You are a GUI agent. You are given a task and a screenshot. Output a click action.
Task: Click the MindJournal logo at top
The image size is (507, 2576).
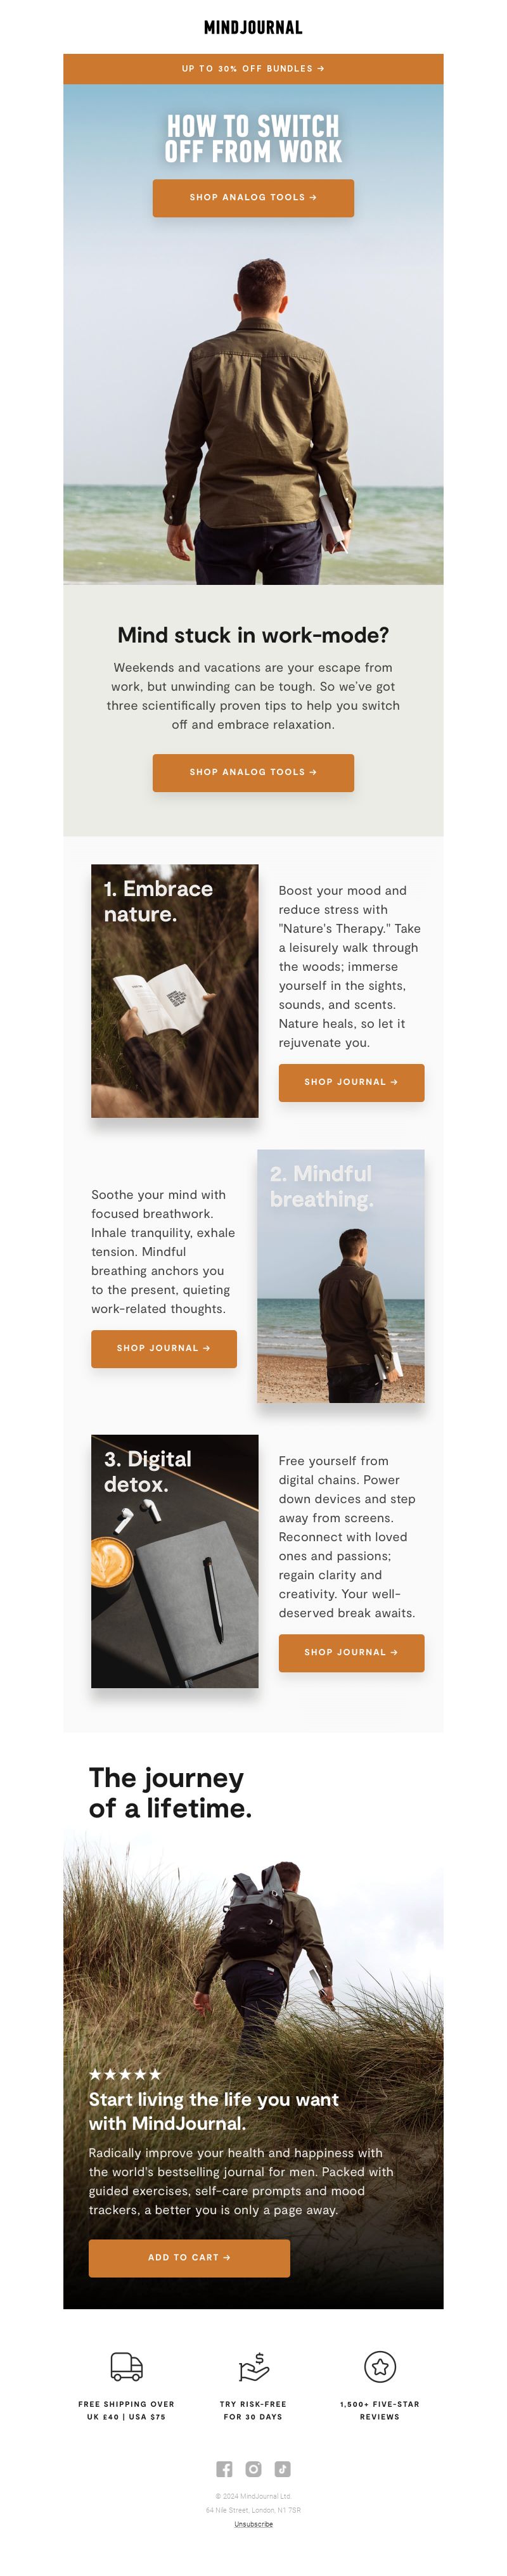[253, 27]
